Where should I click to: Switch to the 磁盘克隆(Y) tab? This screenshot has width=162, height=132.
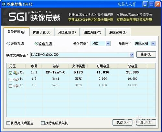coord(92,32)
